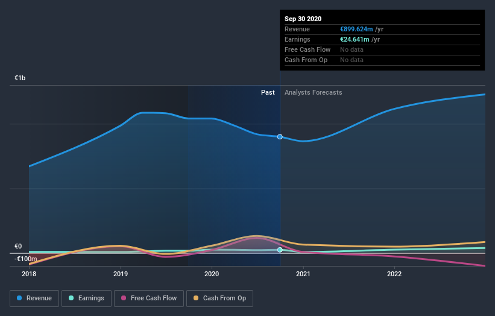Click the Earnings row label in tooltip
Screen dimensions: 495x316
click(x=297, y=39)
